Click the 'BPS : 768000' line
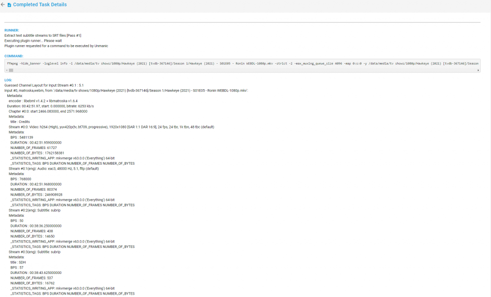 [x=21, y=179]
